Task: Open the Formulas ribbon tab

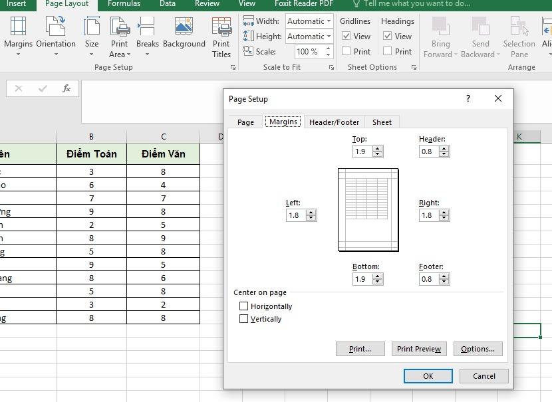Action: tap(124, 3)
